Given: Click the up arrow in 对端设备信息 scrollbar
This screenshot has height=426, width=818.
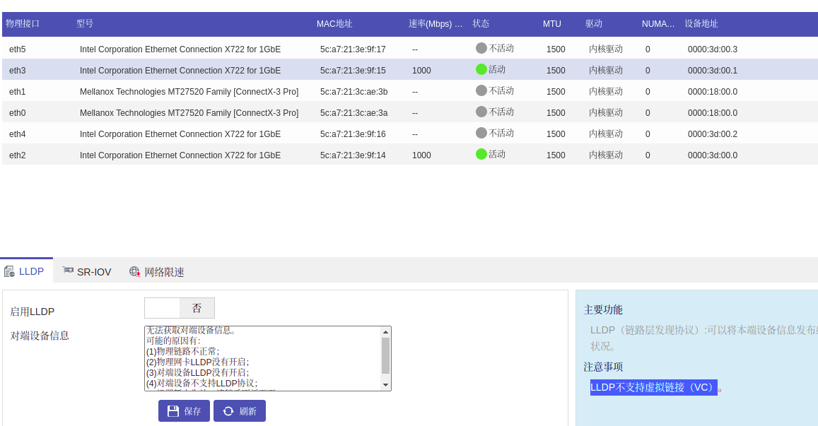Looking at the screenshot, I should [385, 332].
